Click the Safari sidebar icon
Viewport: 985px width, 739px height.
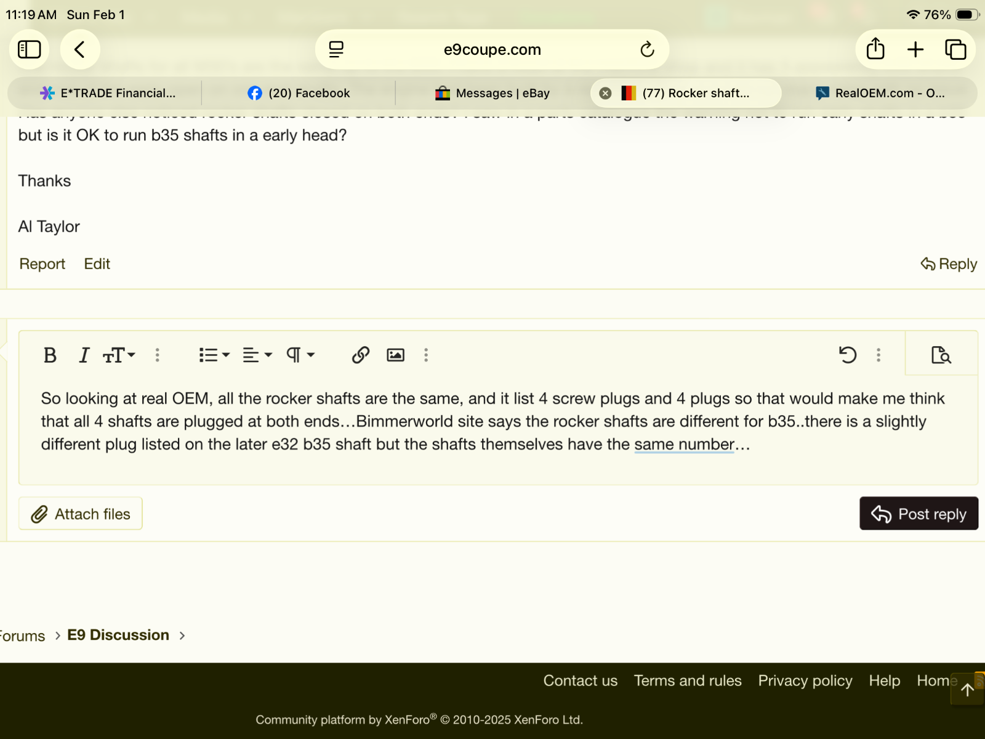(29, 49)
